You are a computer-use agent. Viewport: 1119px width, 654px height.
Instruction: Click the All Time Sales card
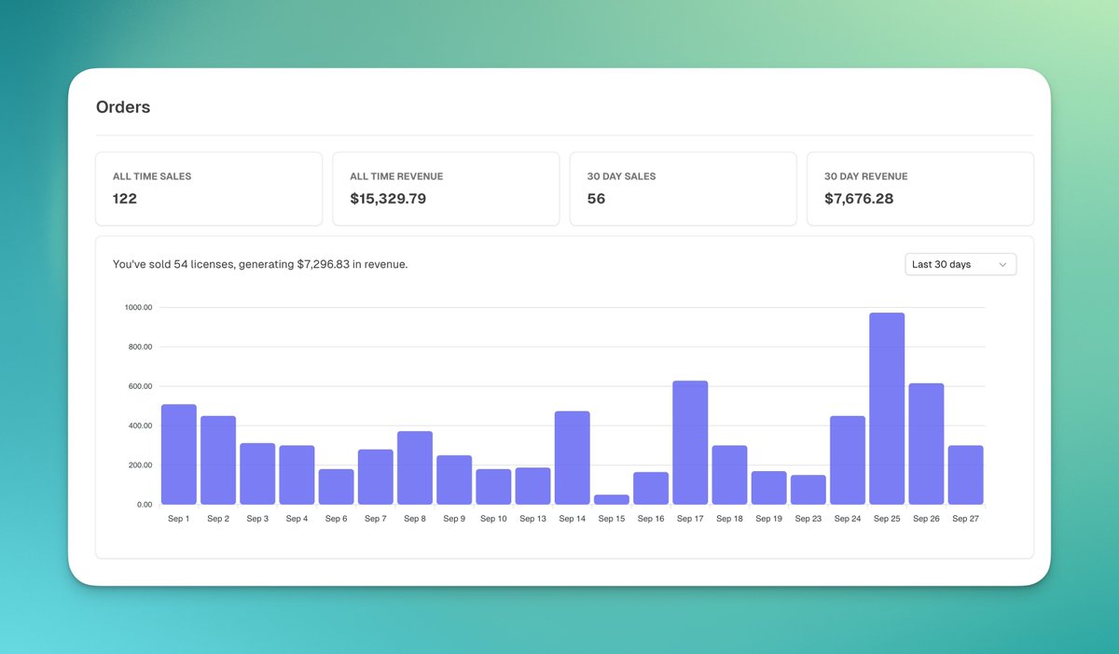pyautogui.click(x=209, y=188)
